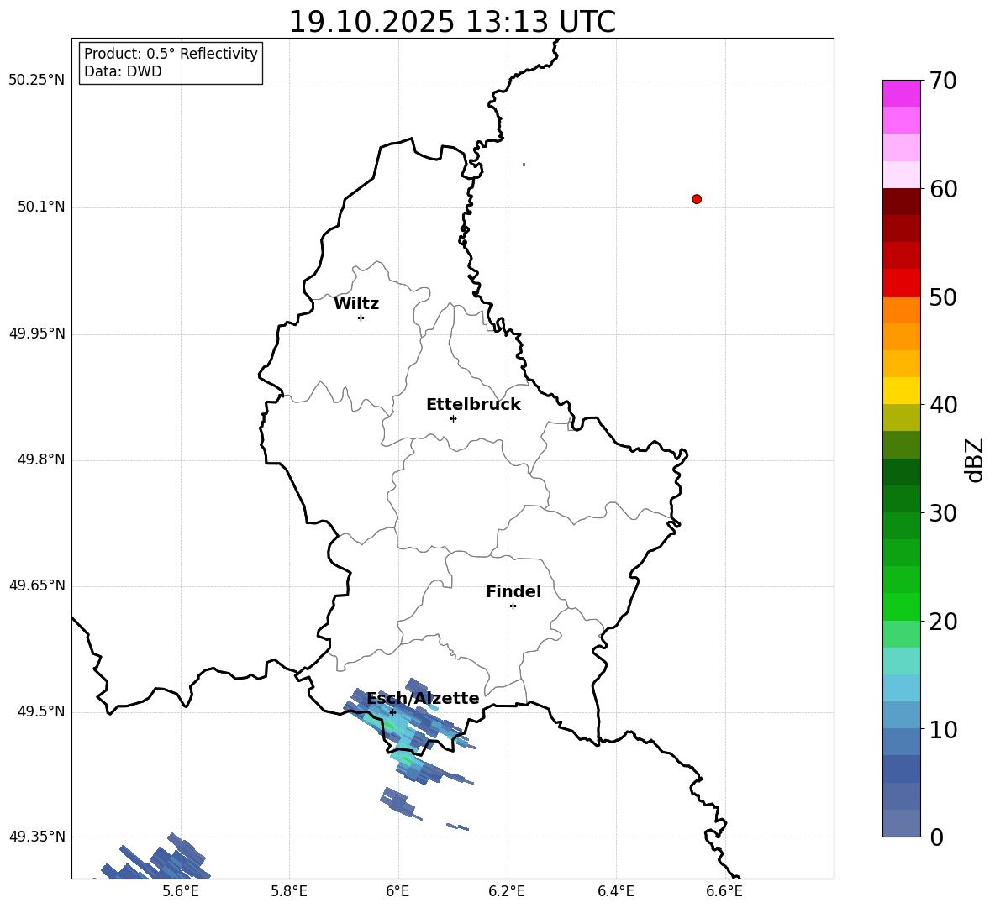Click the colorbar 30 tick label
The width and height of the screenshot is (995, 908).
[944, 513]
